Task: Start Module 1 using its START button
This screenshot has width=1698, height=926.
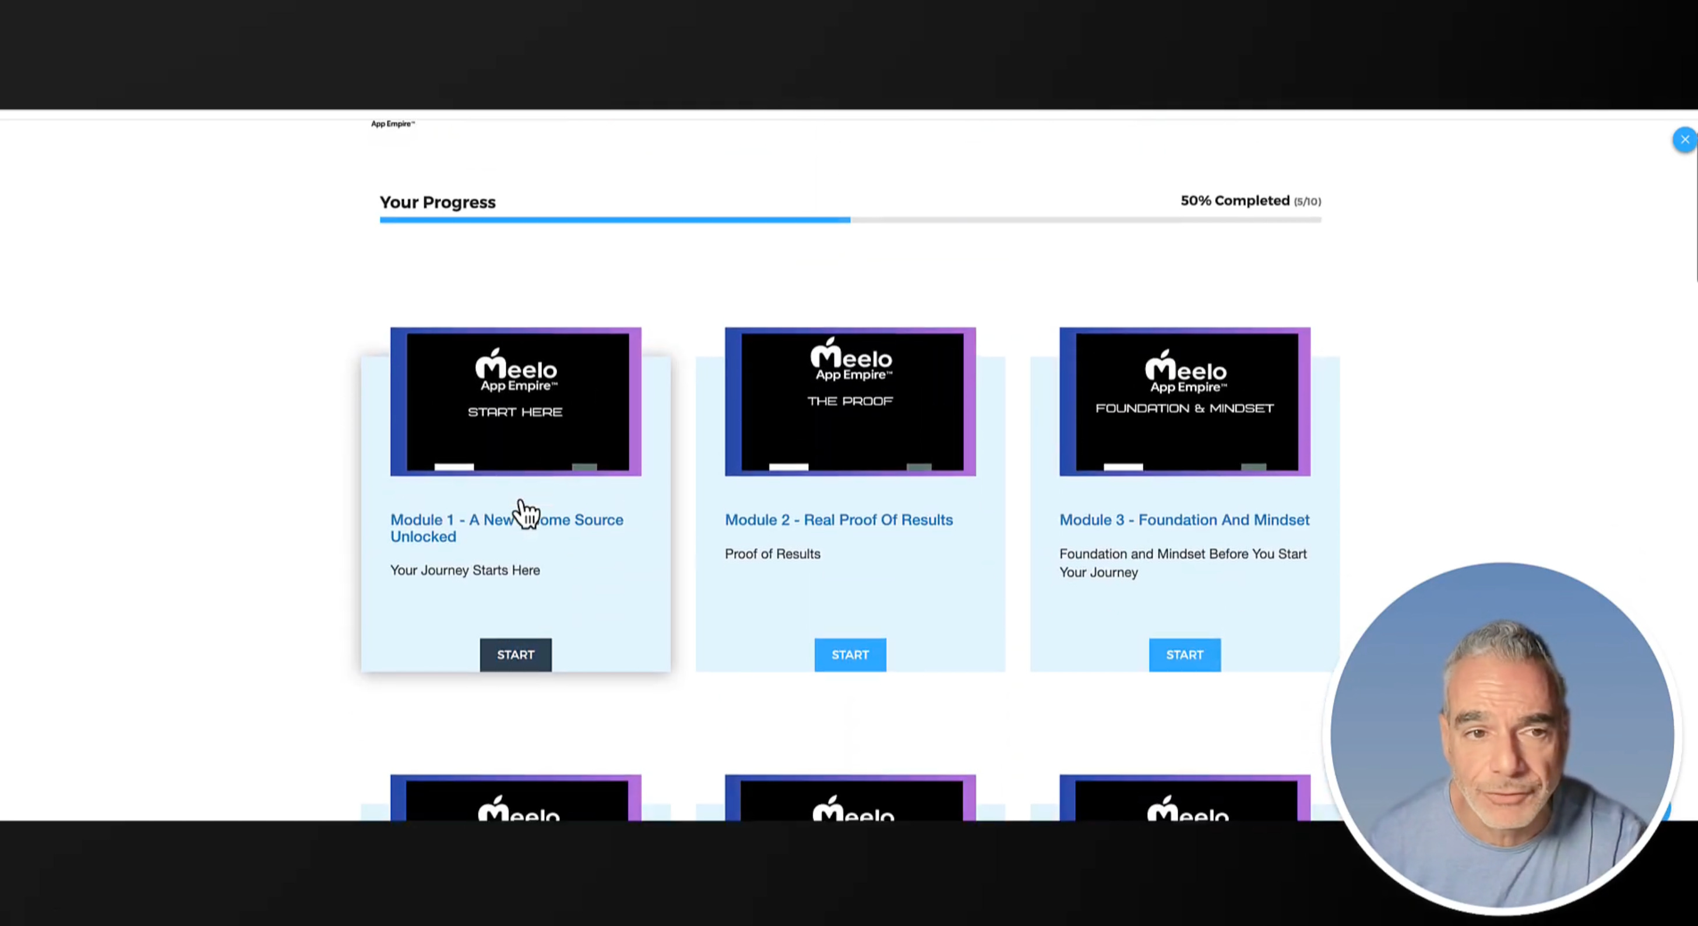Action: coord(516,655)
